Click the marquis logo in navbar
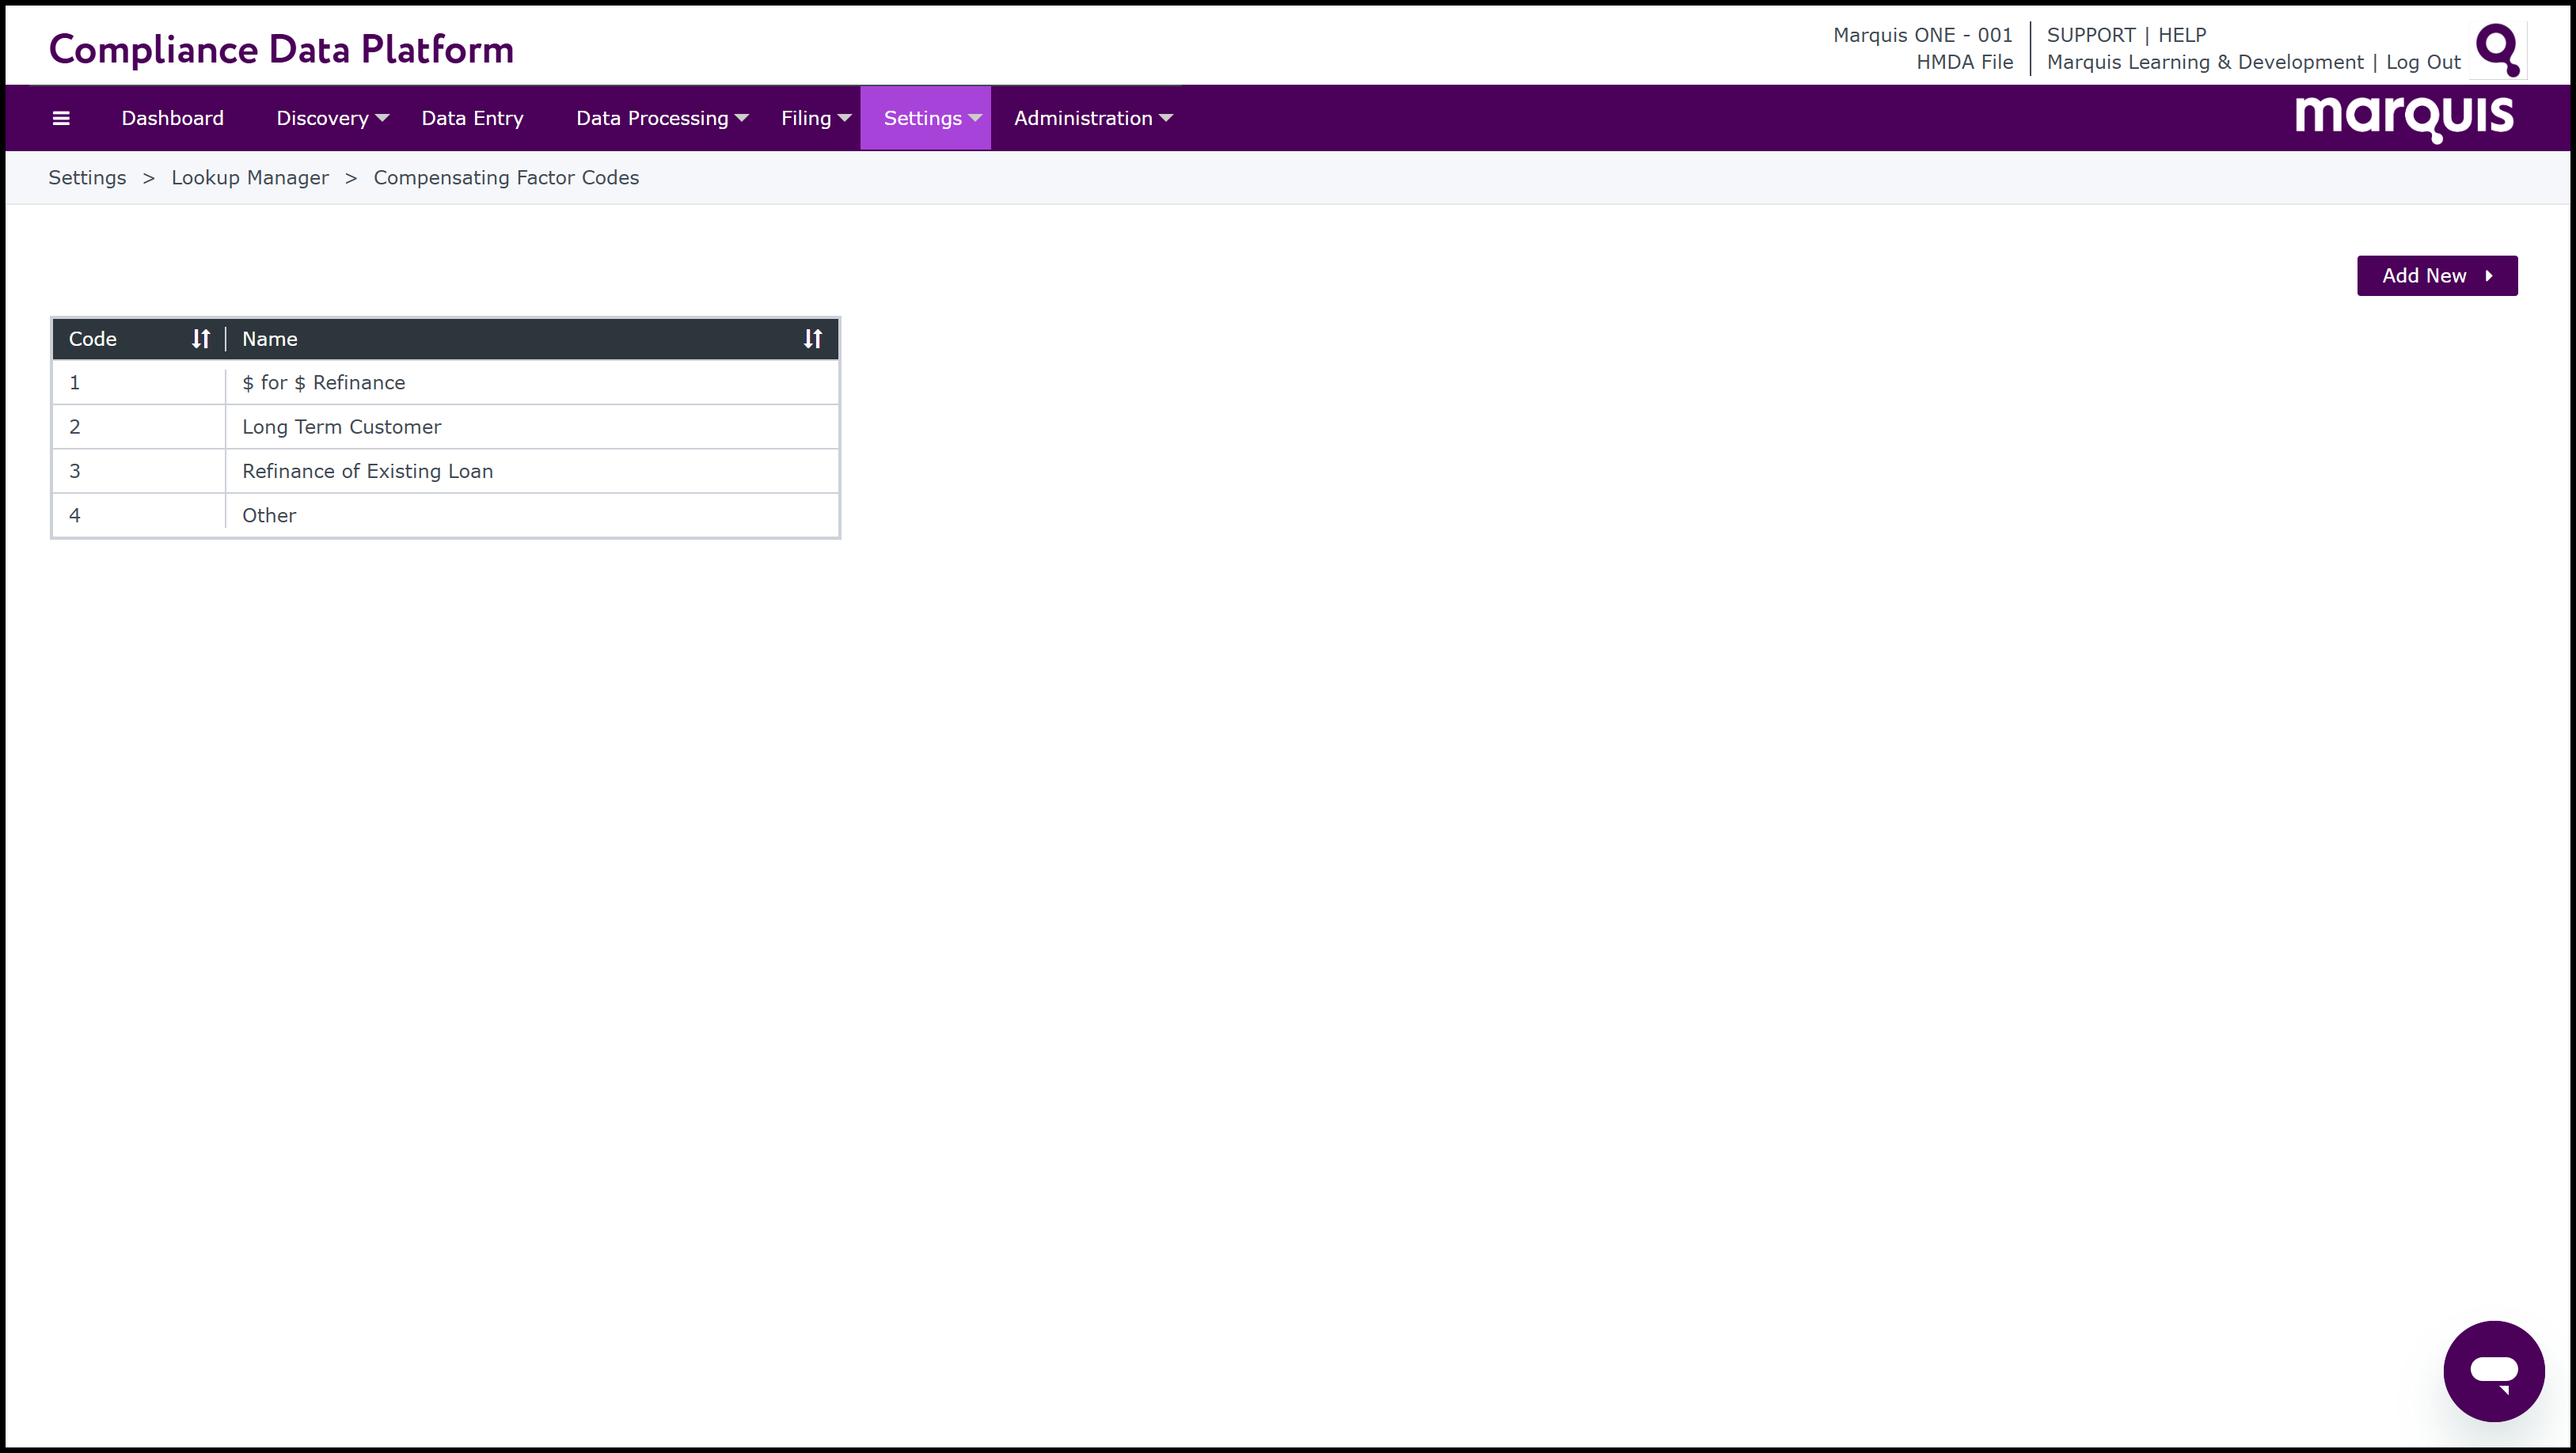 (x=2403, y=118)
